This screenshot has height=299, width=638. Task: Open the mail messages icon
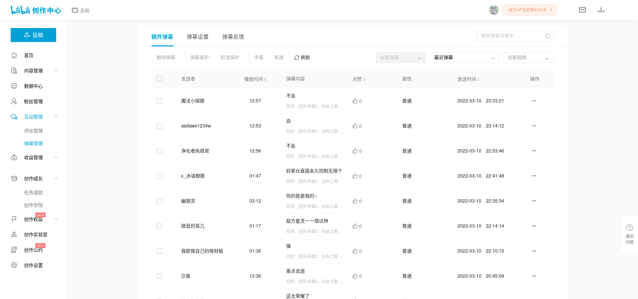(x=582, y=10)
